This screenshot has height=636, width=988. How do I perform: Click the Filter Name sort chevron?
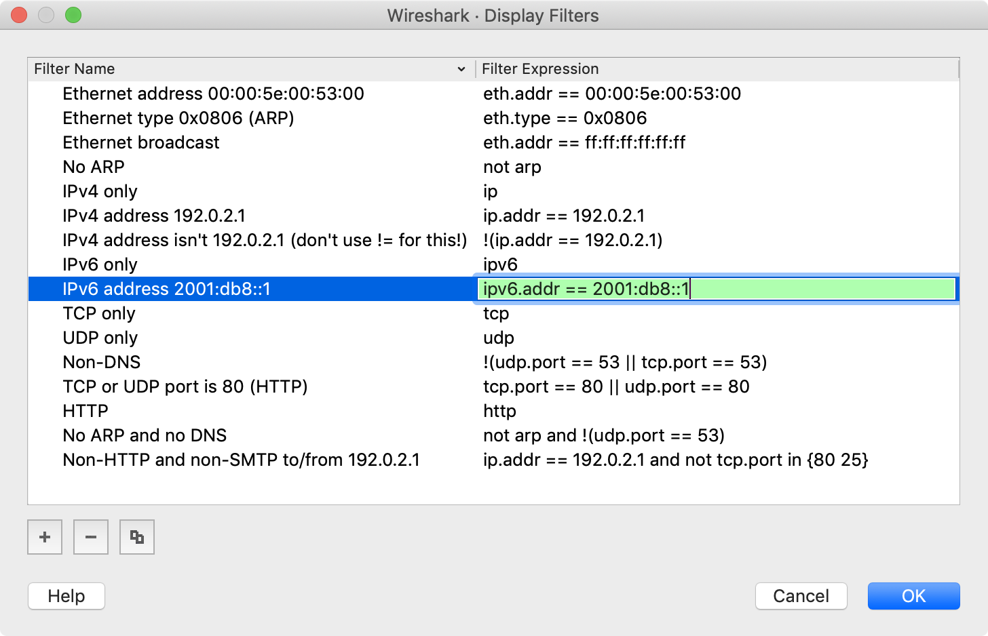pos(461,69)
